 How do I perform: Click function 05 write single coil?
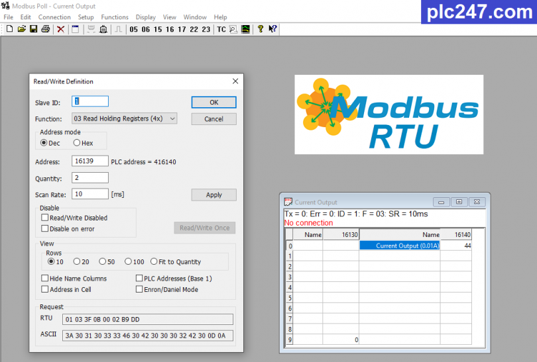click(x=133, y=29)
